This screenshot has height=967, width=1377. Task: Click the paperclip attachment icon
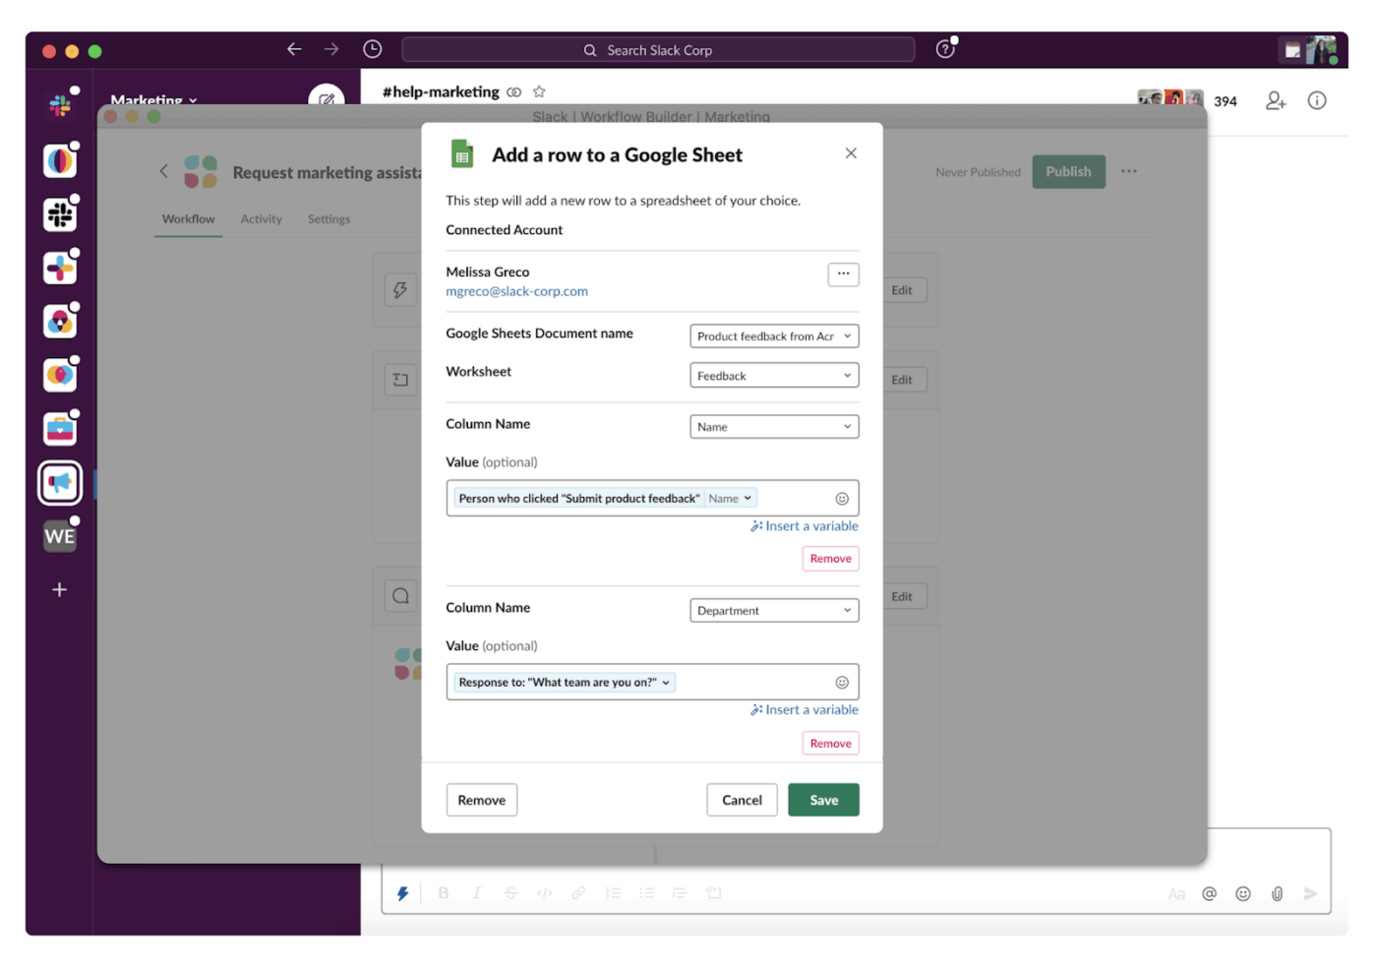[1277, 893]
